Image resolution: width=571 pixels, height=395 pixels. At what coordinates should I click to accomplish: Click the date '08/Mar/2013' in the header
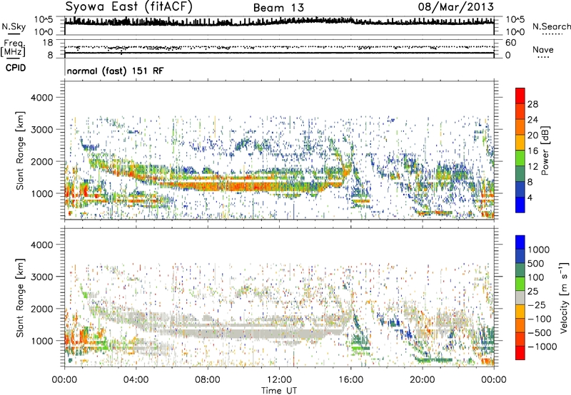coord(455,6)
